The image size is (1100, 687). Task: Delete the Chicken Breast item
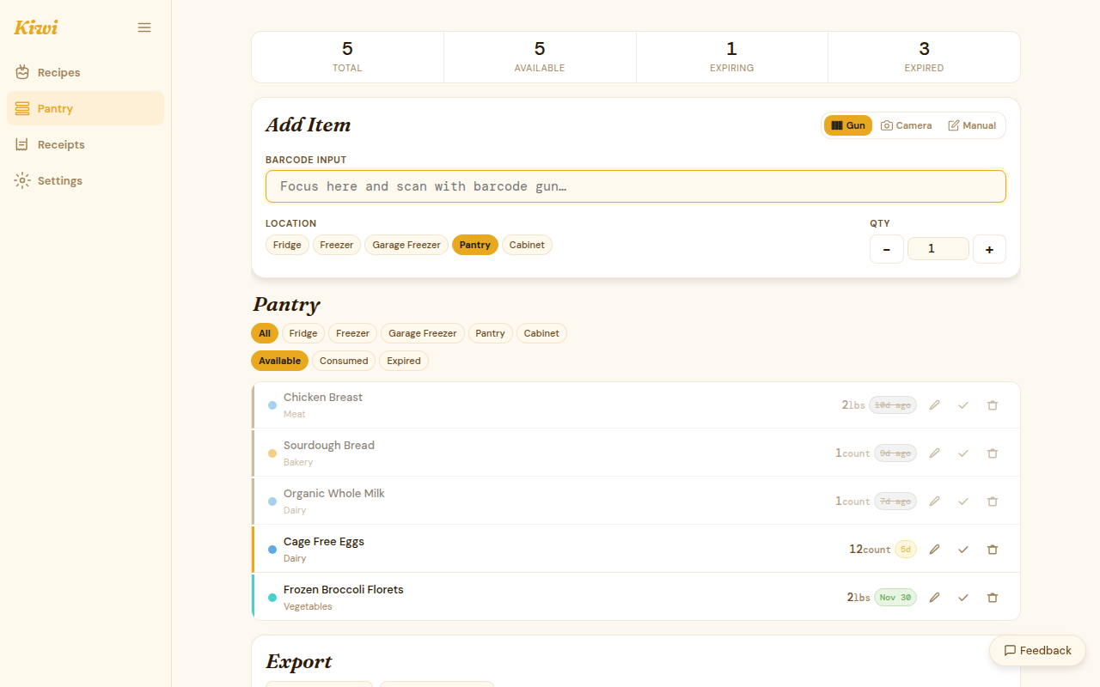993,405
